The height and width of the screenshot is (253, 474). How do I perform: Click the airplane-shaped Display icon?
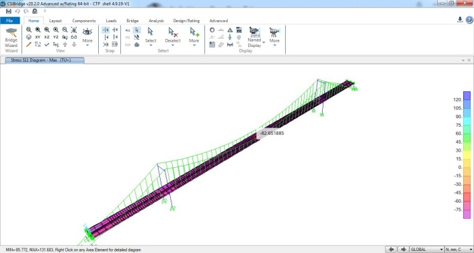click(x=230, y=37)
